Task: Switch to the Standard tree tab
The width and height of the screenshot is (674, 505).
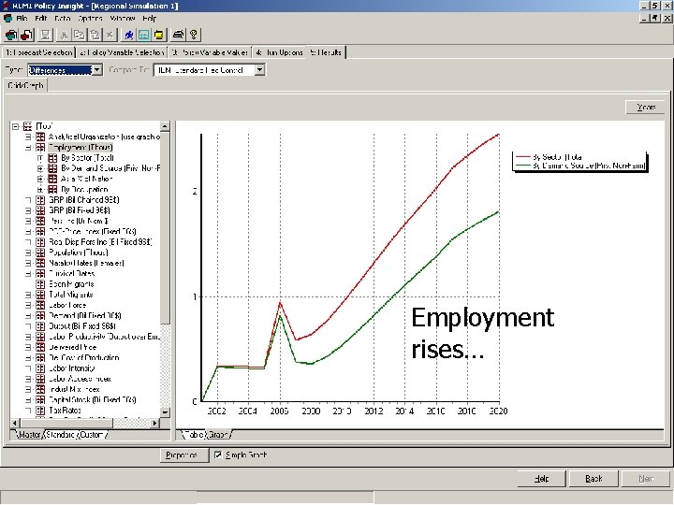Action: (61, 435)
